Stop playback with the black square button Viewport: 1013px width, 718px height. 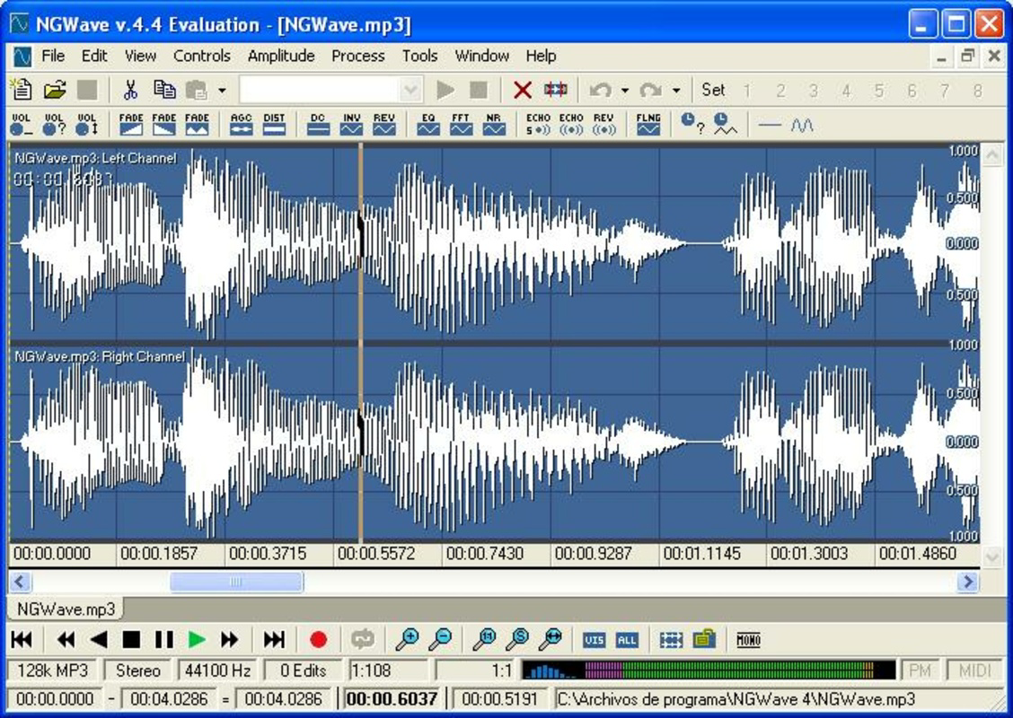[x=131, y=639]
